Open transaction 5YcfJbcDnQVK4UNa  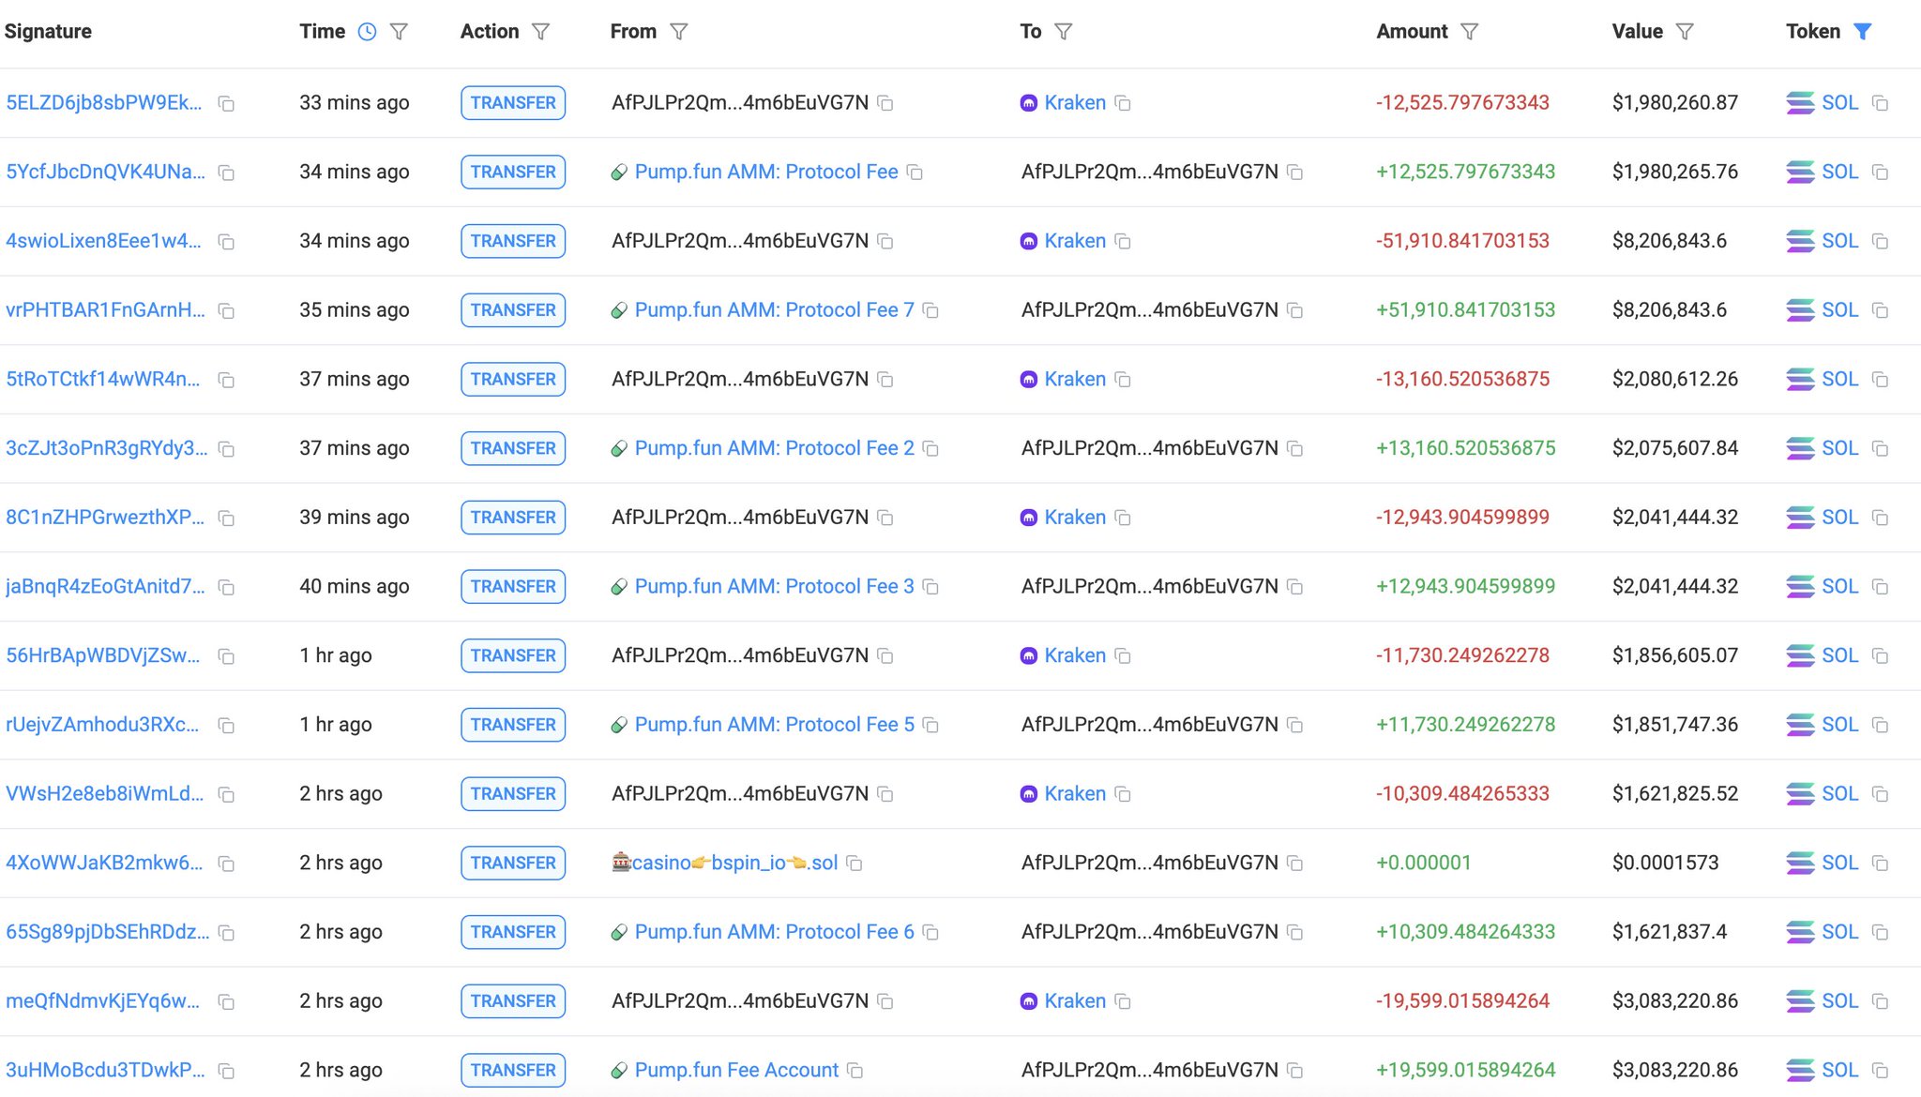pyautogui.click(x=105, y=173)
